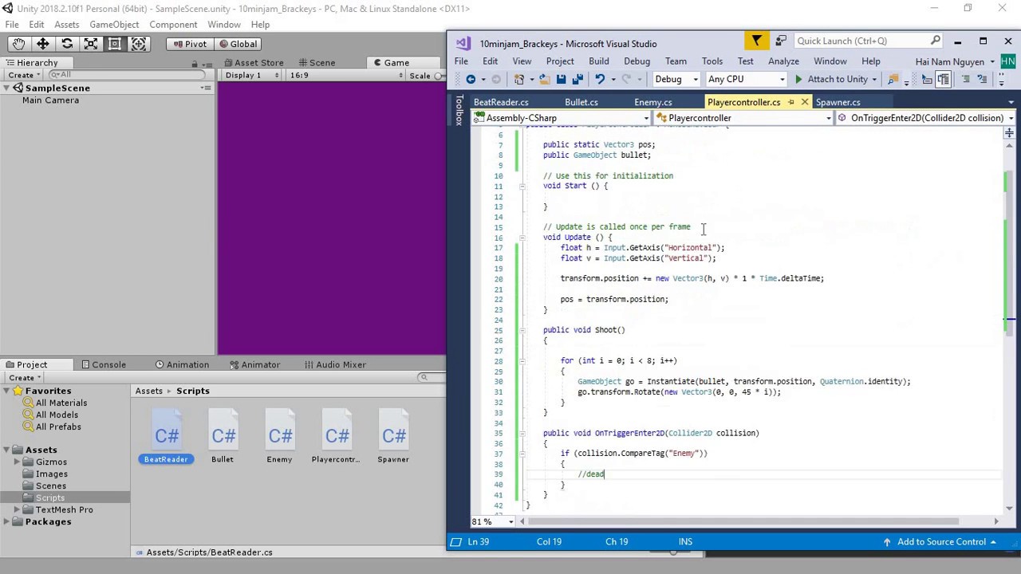The height and width of the screenshot is (574, 1021).
Task: Click Add to Source Control in status bar
Action: (x=940, y=542)
